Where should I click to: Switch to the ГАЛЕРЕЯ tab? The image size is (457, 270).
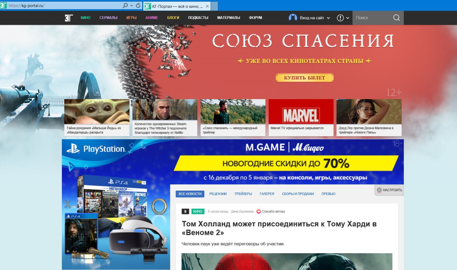tap(267, 194)
